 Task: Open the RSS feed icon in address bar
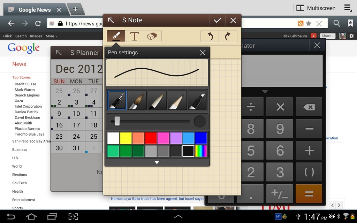301,23
